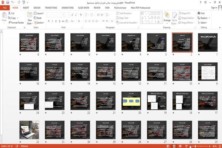This screenshot has height=148, width=222.
Task: Open the FILE menu tab
Action: coord(5,8)
